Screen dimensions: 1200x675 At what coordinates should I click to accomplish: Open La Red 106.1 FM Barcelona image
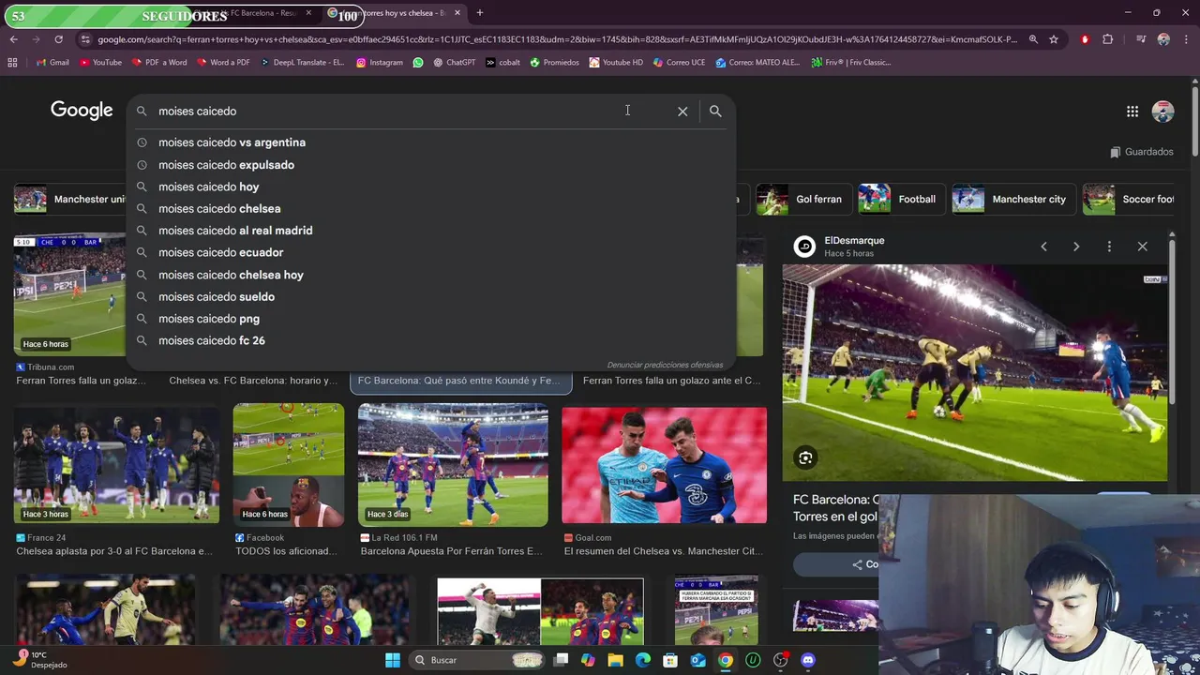(453, 465)
